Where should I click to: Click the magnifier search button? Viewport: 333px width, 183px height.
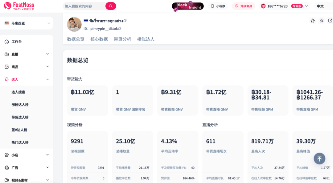tap(111, 6)
